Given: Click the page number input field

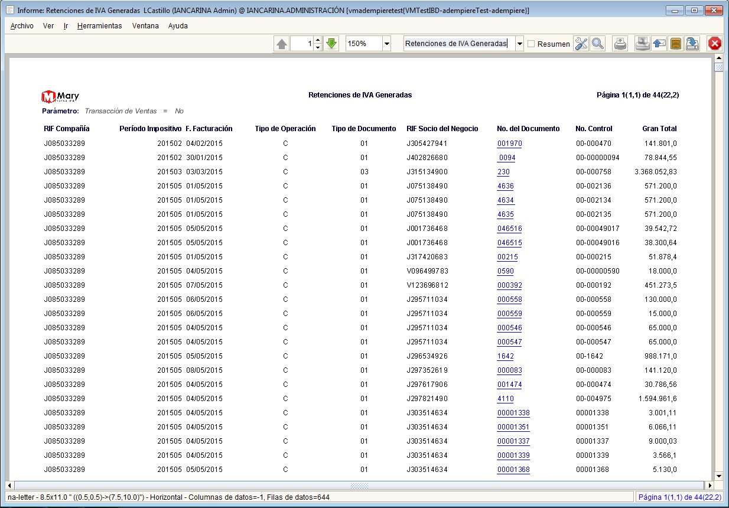Looking at the screenshot, I should (x=302, y=44).
